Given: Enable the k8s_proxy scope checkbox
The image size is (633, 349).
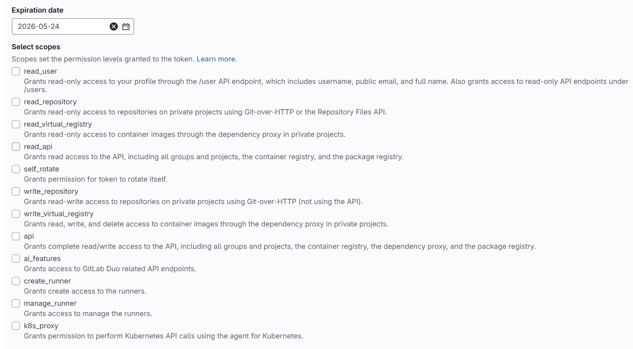Looking at the screenshot, I should pyautogui.click(x=16, y=326).
